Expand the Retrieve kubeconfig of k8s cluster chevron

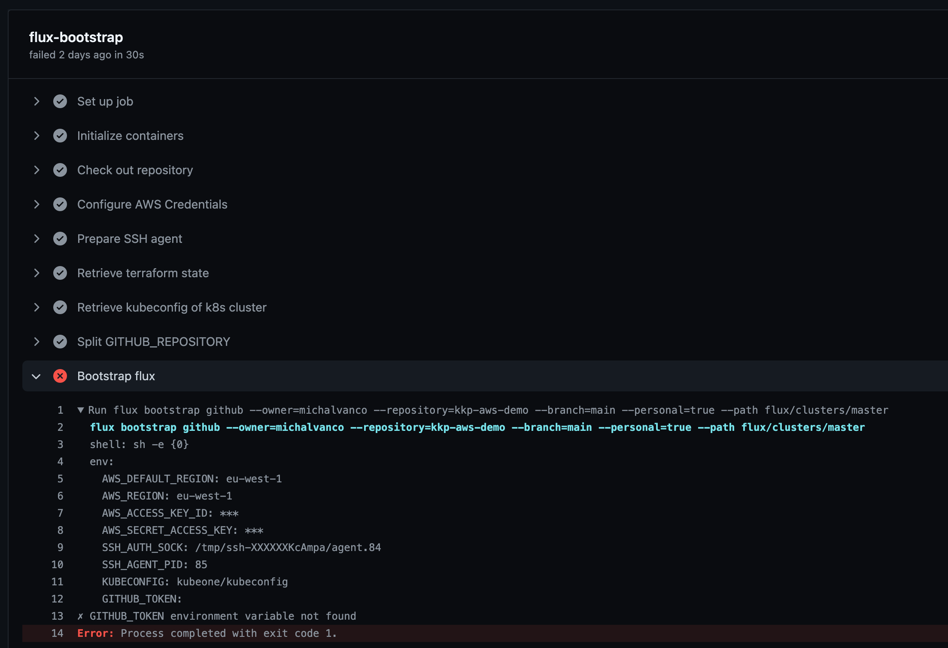click(x=36, y=307)
